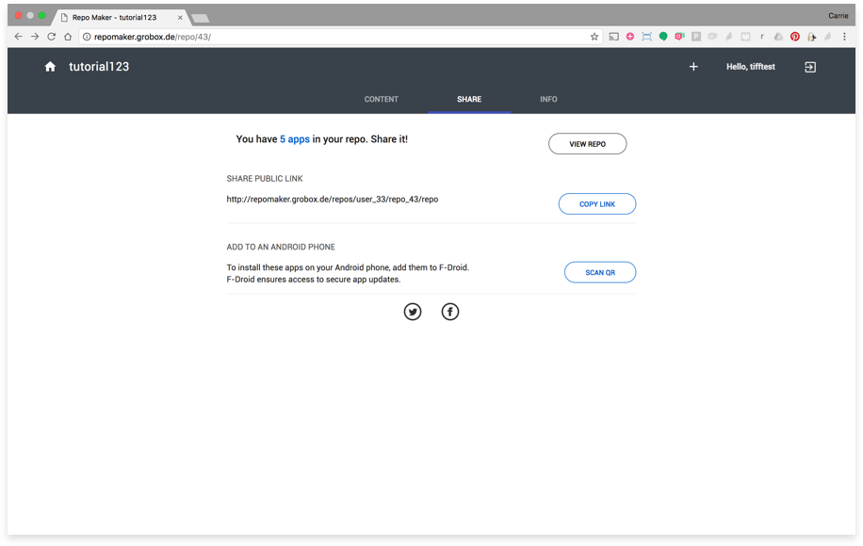Click the COPY LINK button
Image resolution: width=863 pixels, height=546 pixels.
pos(596,204)
